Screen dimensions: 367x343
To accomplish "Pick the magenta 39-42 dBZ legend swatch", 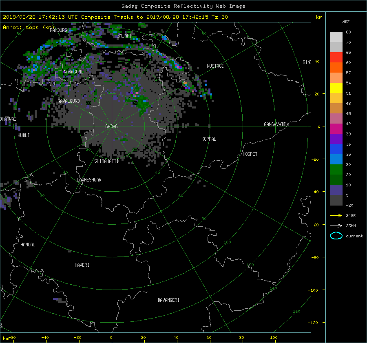I will tap(336, 129).
